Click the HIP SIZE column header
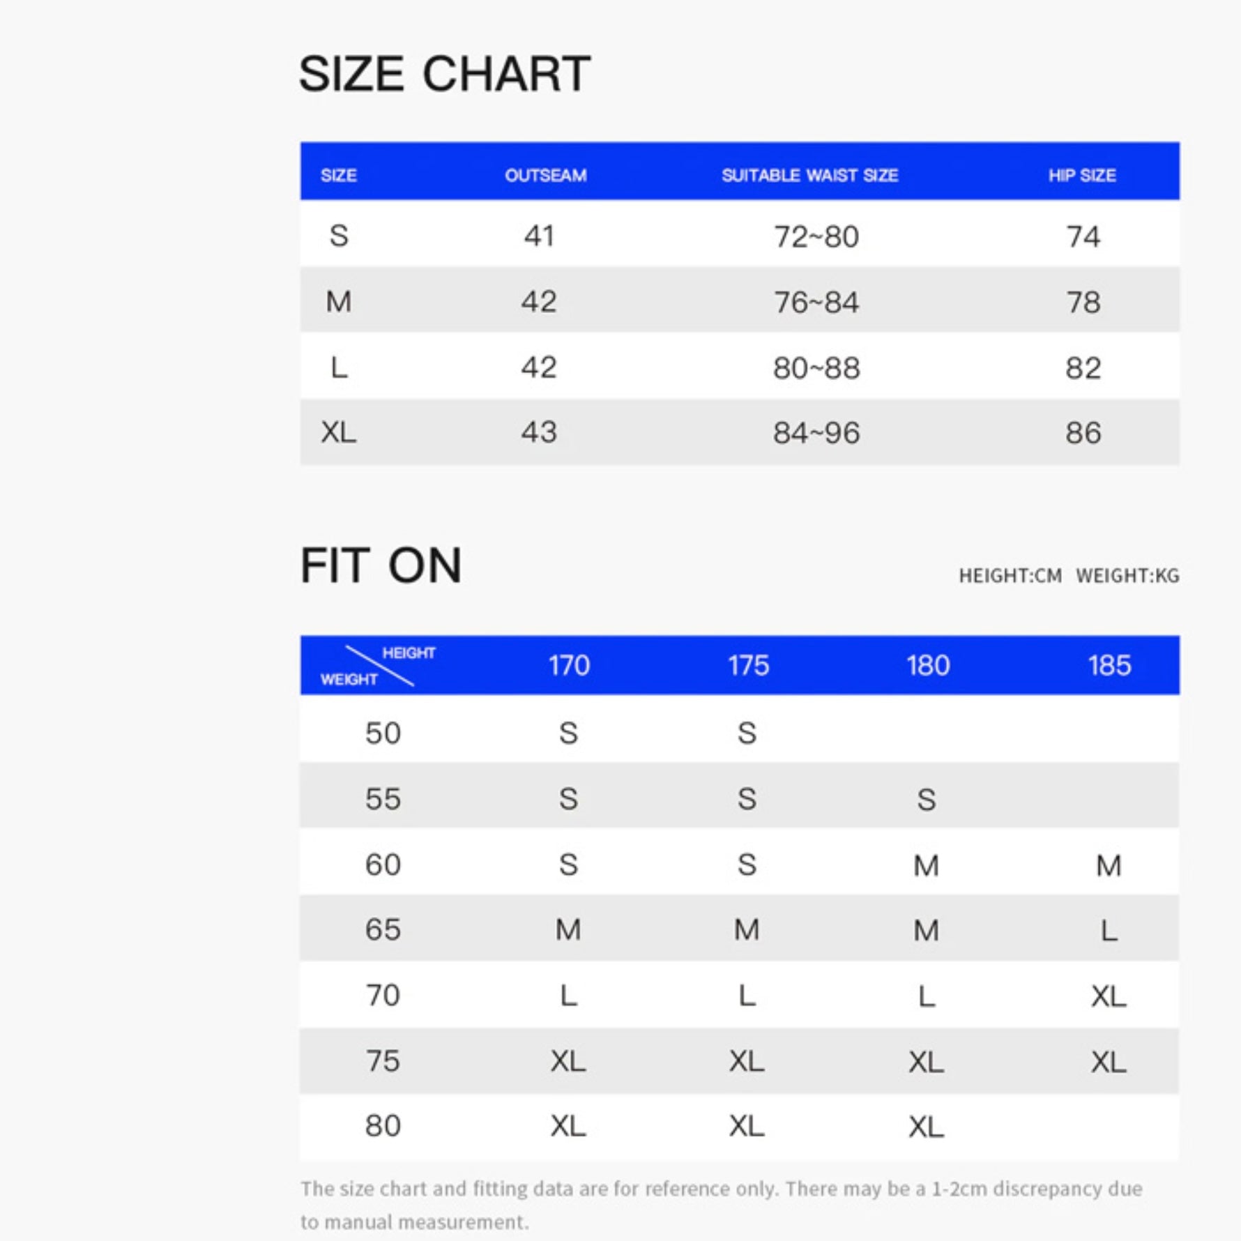The image size is (1241, 1241). (1082, 175)
